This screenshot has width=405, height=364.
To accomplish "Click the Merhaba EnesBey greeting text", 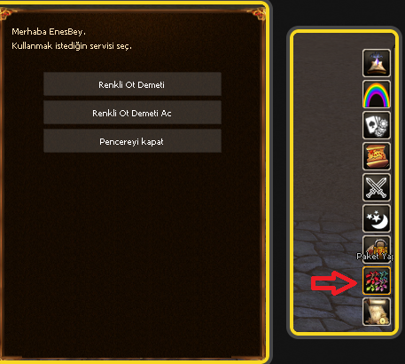I will (49, 32).
